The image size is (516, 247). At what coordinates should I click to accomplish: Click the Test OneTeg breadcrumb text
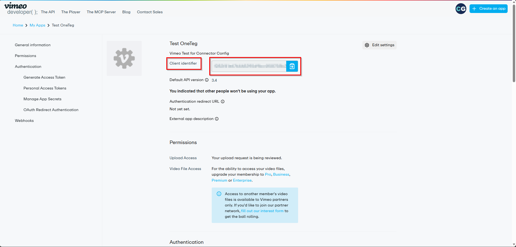(x=63, y=25)
